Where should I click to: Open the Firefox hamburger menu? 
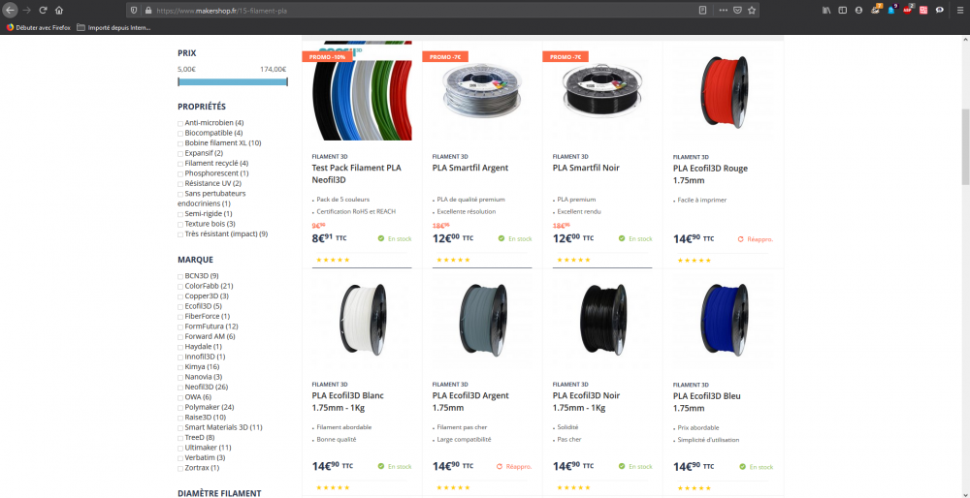click(959, 10)
